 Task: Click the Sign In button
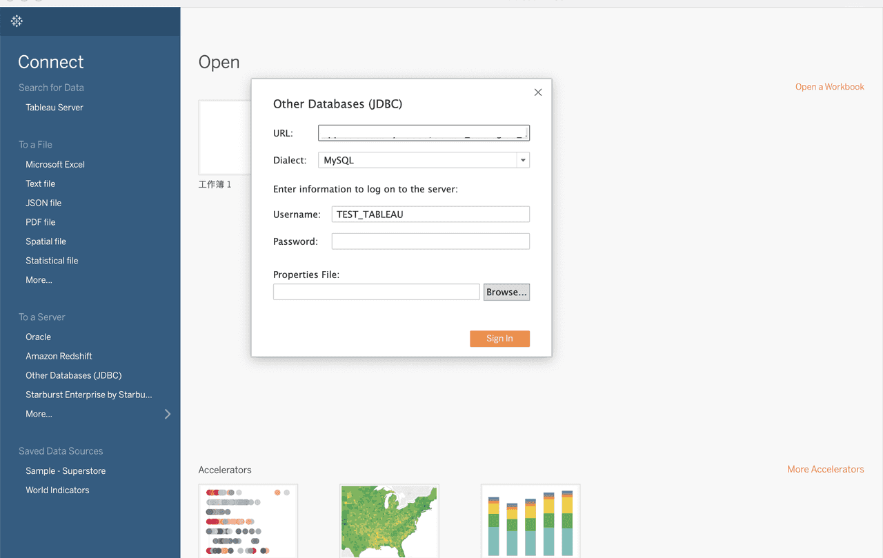point(499,338)
